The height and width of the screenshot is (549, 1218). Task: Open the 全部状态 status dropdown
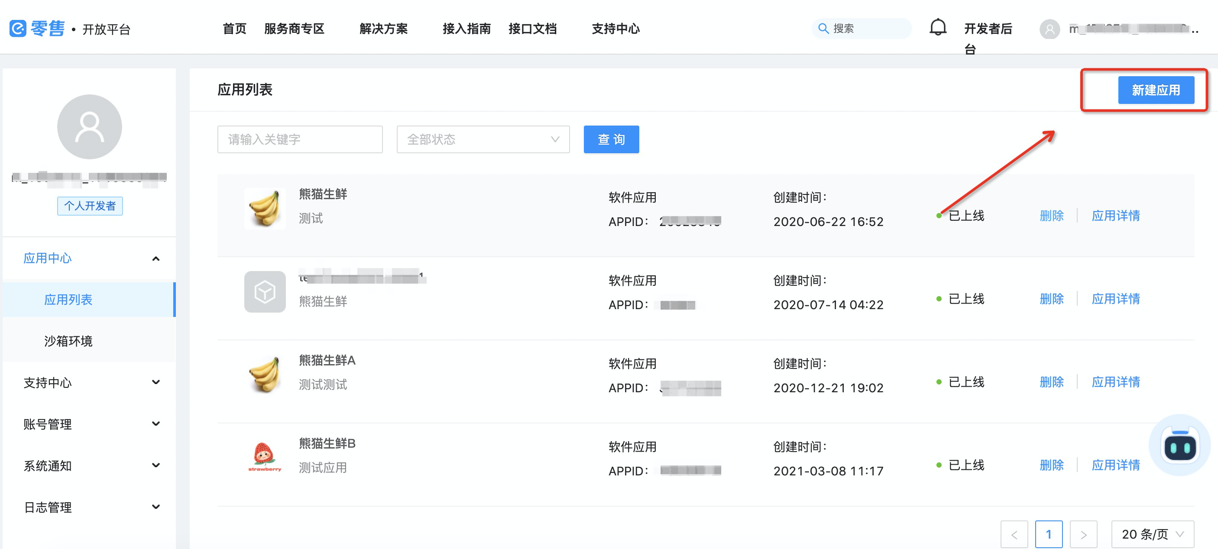(x=482, y=139)
